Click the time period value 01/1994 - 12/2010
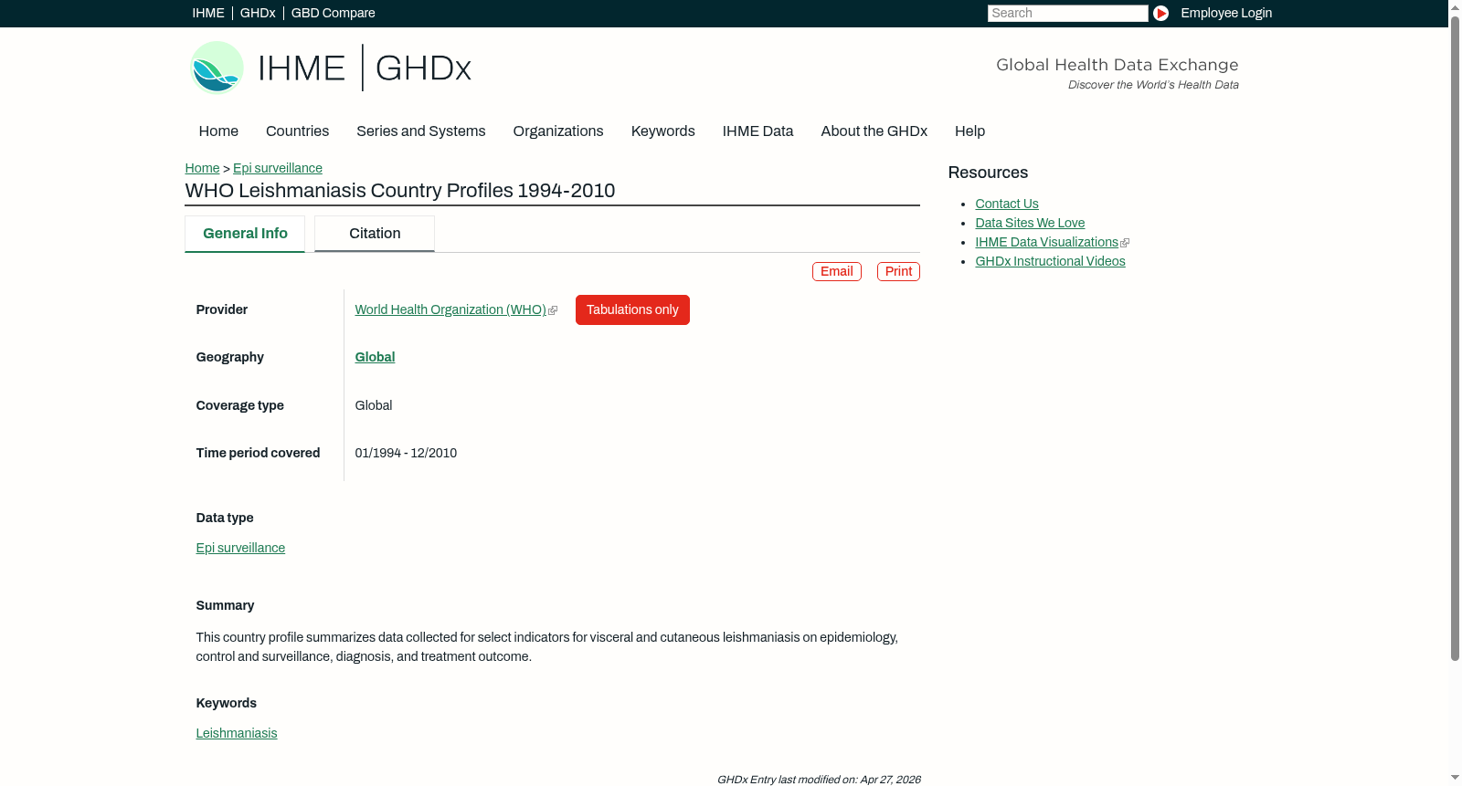The height and width of the screenshot is (786, 1462). point(406,453)
